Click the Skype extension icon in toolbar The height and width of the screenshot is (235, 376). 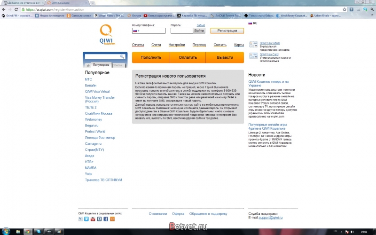365,9
